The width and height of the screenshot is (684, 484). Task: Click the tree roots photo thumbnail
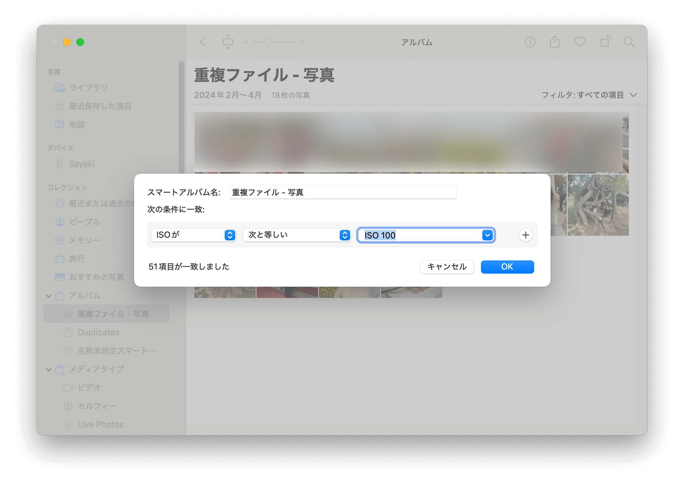point(598,205)
